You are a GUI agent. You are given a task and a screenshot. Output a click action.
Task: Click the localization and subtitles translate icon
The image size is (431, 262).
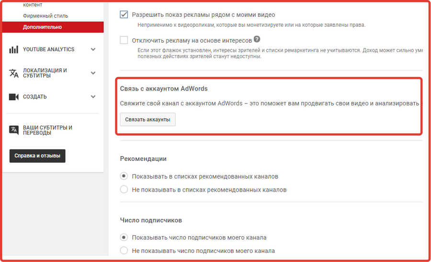[x=14, y=73]
